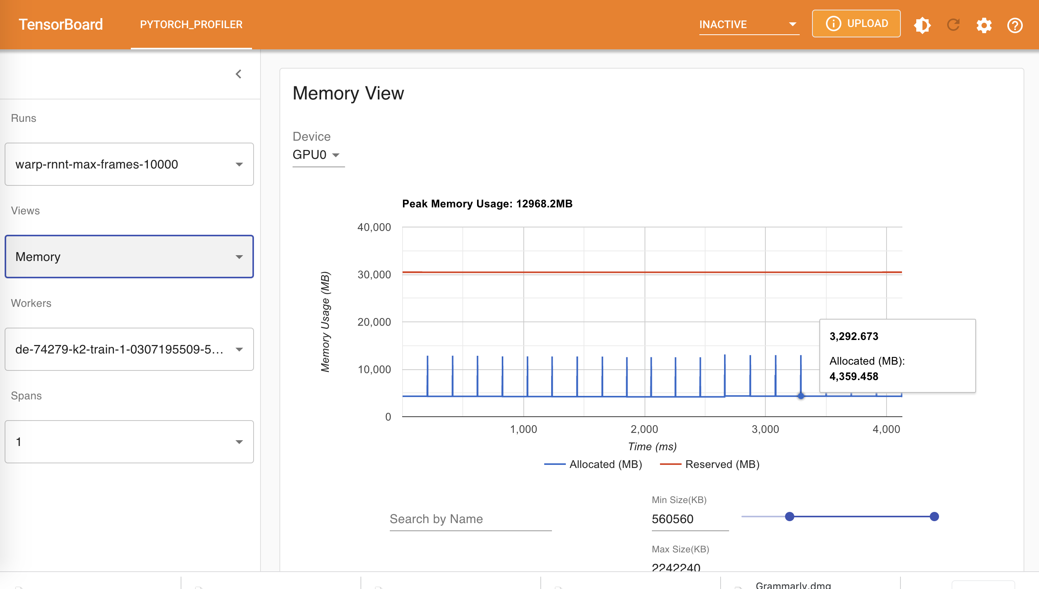Expand the Workers dropdown
Screen dimensions: 1039x589
pyautogui.click(x=129, y=349)
